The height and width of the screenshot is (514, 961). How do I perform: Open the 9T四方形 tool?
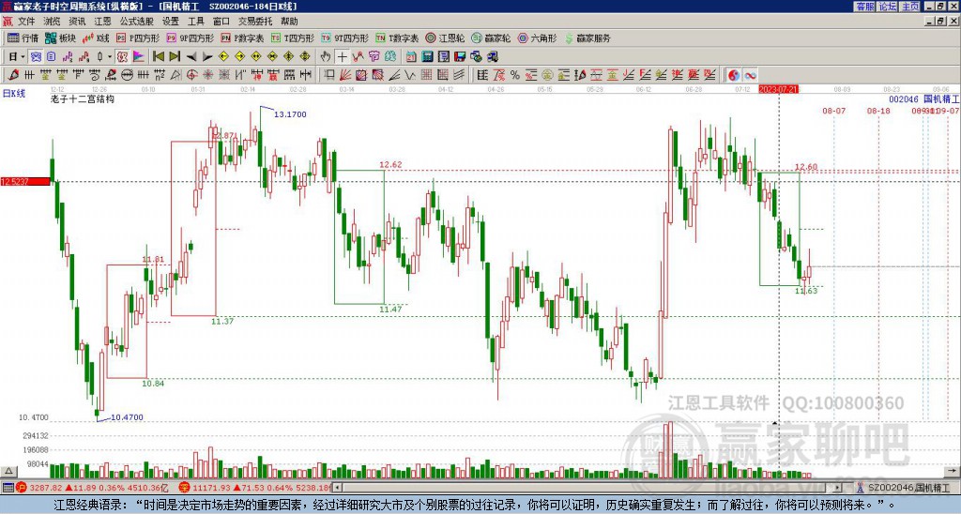tap(345, 38)
